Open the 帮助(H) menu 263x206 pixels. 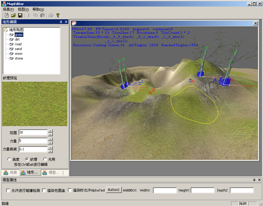point(38,9)
